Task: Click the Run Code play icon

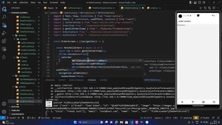Action: click(x=200, y=8)
